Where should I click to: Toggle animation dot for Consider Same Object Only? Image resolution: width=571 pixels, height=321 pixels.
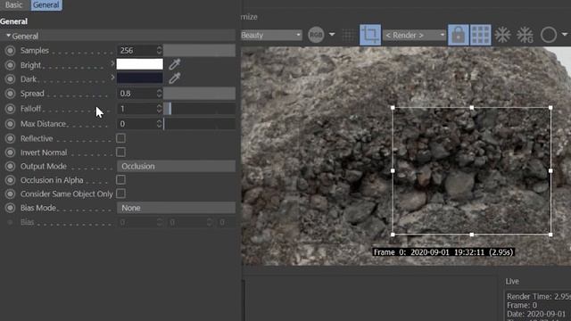10,194
